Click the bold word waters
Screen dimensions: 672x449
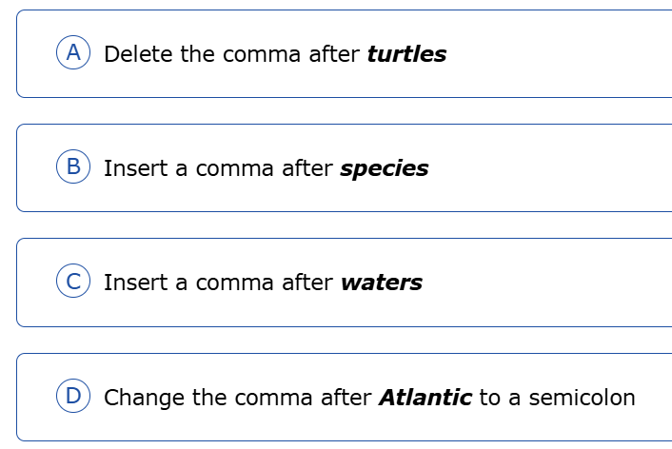(381, 283)
